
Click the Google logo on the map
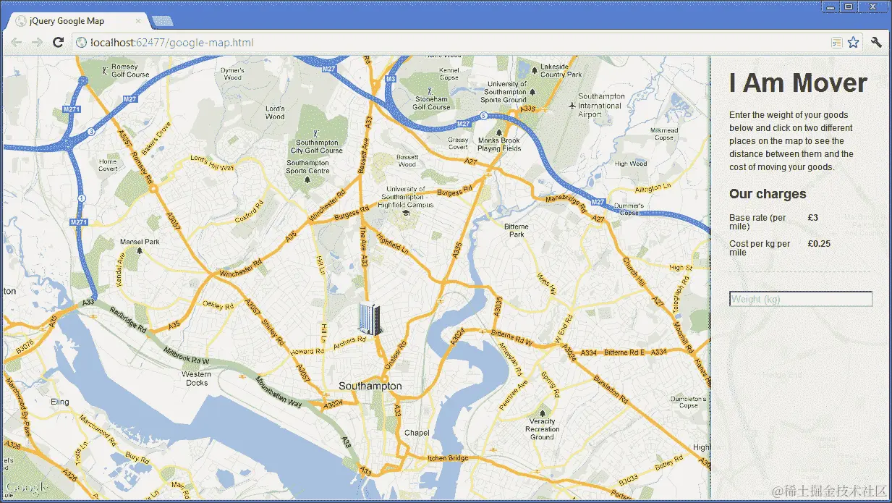tap(26, 489)
